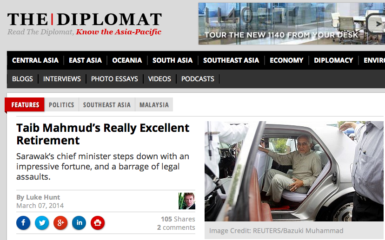Screen dimensions: 385x240
Task: Open Luke Hunt's author photo
Action: (x=187, y=201)
